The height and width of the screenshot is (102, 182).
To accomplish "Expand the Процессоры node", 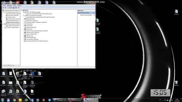I will pos(23,36).
